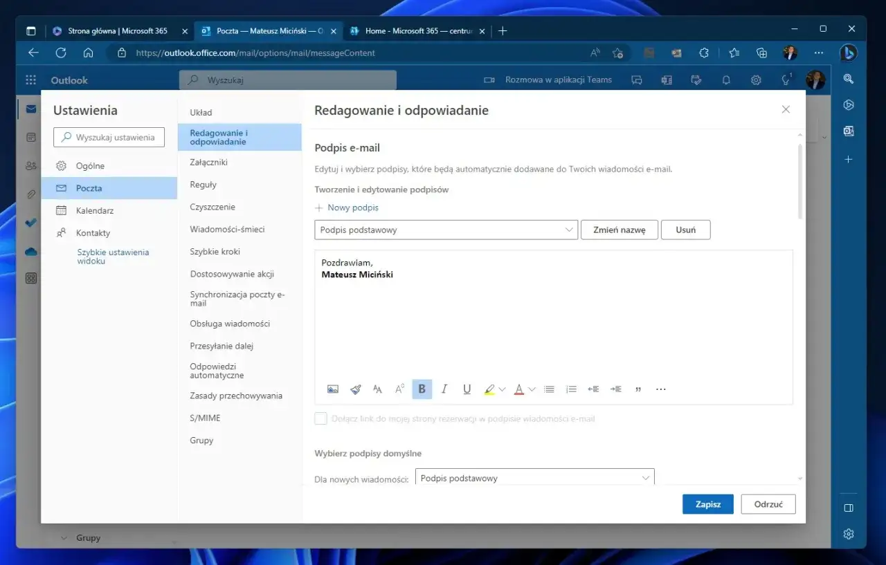Open the Edge extensions puzzle icon
Viewport: 886px width, 565px height.
[704, 53]
